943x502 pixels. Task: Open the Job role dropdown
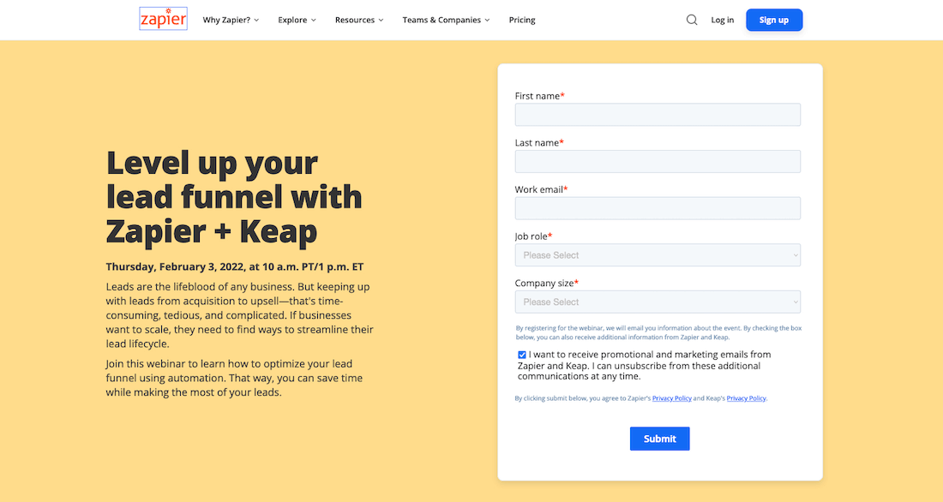coord(658,255)
